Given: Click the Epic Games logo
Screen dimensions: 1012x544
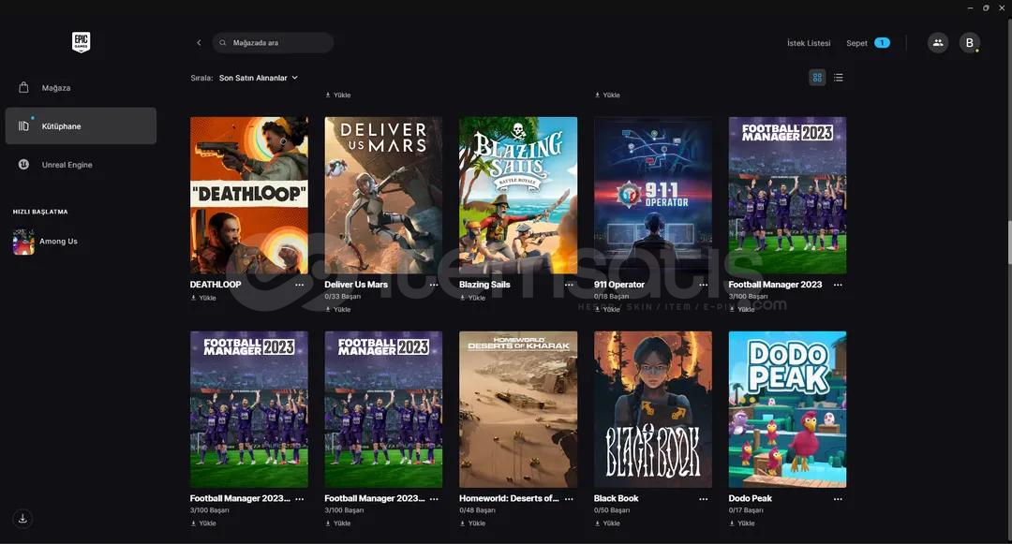Looking at the screenshot, I should coord(81,42).
